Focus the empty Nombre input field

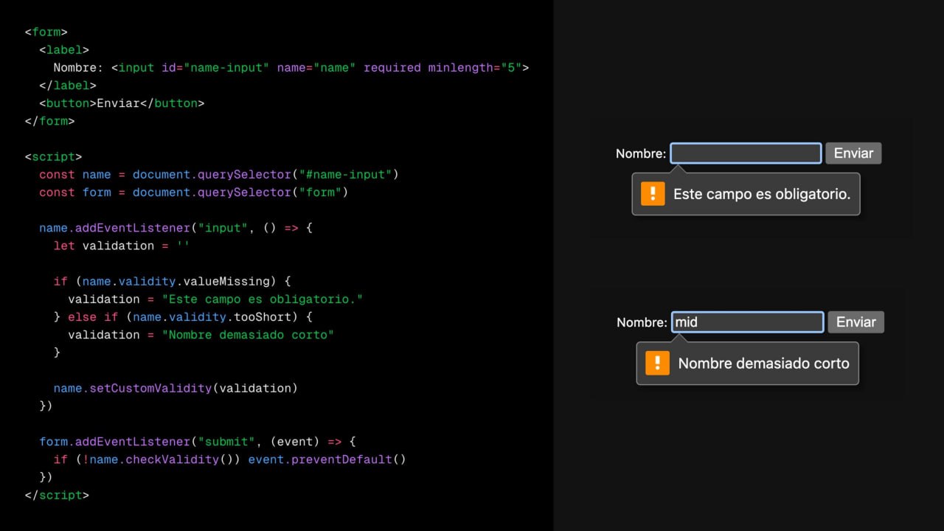(746, 153)
